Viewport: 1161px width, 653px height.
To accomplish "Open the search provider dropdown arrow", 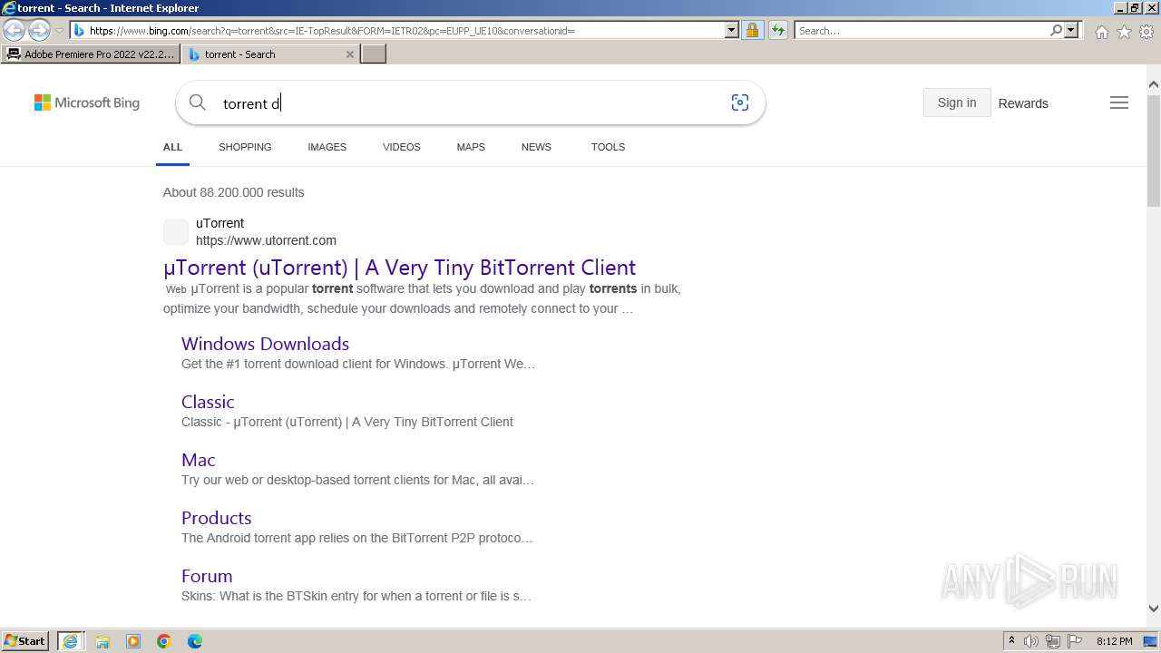I will pyautogui.click(x=1071, y=30).
